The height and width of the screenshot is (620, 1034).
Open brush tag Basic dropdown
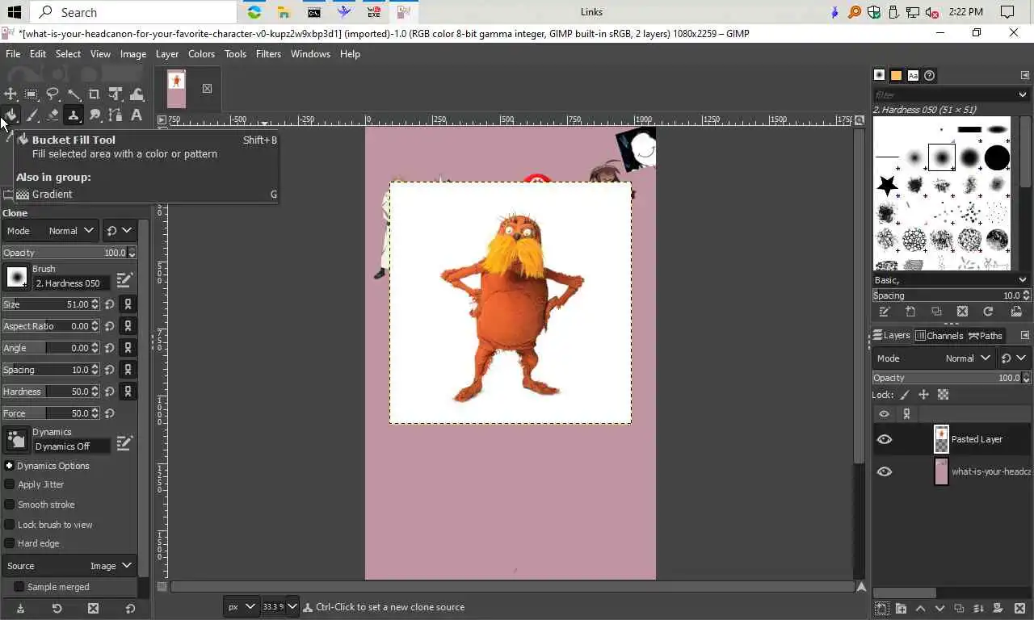pos(951,280)
